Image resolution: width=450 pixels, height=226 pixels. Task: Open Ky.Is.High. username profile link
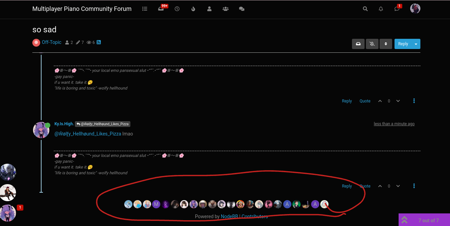pos(64,124)
